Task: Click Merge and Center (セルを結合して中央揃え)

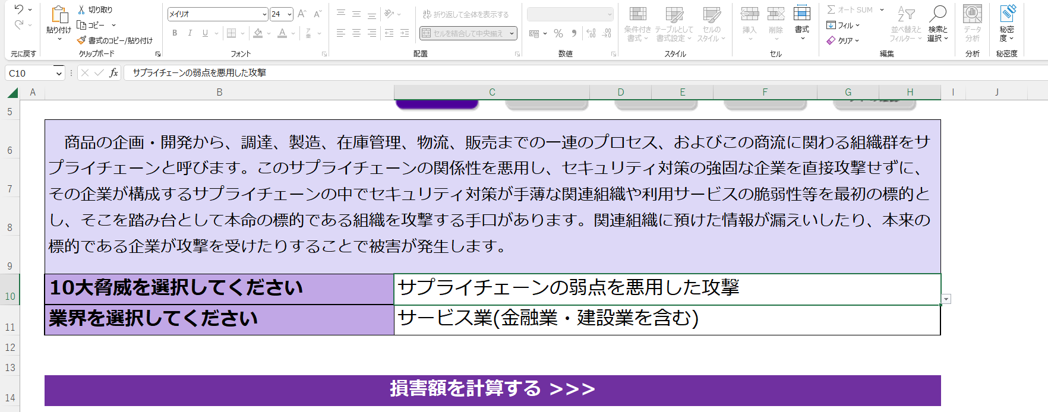Action: (462, 33)
